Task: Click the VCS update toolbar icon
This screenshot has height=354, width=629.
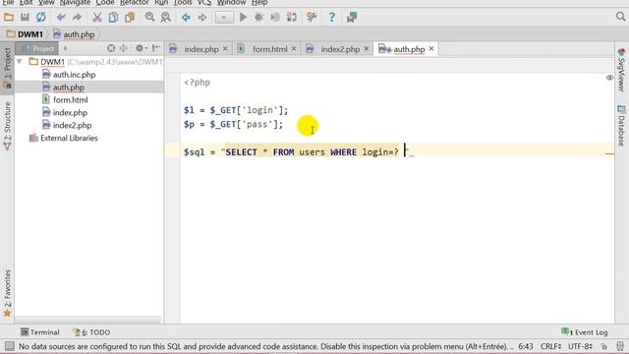Action: click(x=292, y=18)
